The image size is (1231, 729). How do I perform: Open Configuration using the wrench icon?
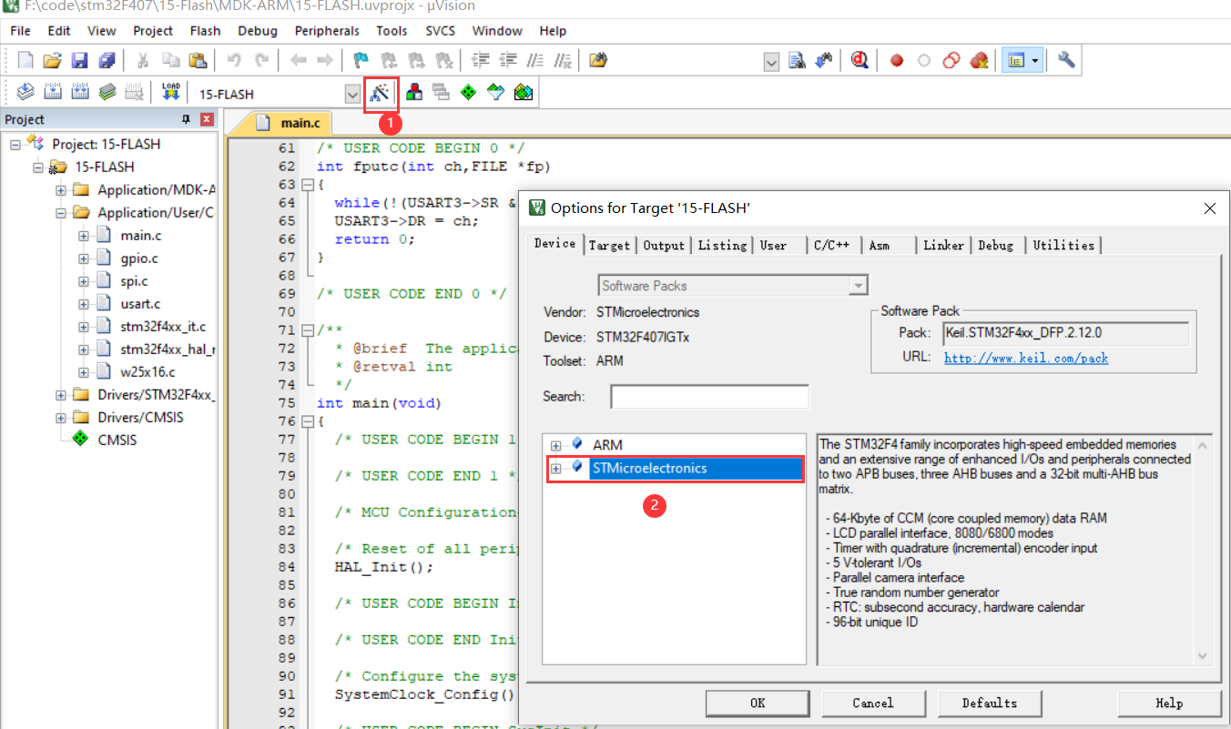[x=1066, y=60]
